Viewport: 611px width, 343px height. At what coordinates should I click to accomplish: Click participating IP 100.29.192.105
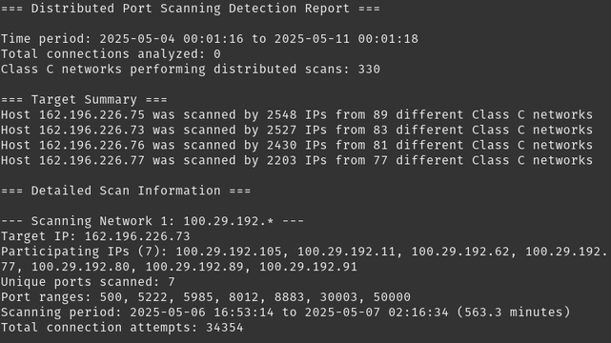tap(229, 252)
